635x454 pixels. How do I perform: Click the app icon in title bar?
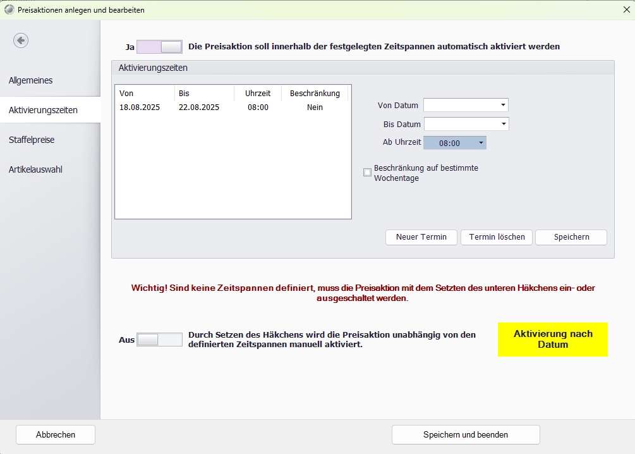tap(9, 9)
